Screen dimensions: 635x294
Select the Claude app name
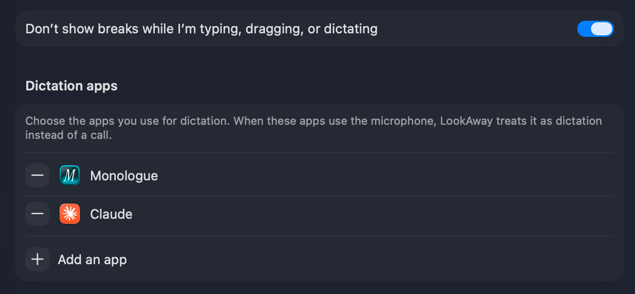[111, 214]
